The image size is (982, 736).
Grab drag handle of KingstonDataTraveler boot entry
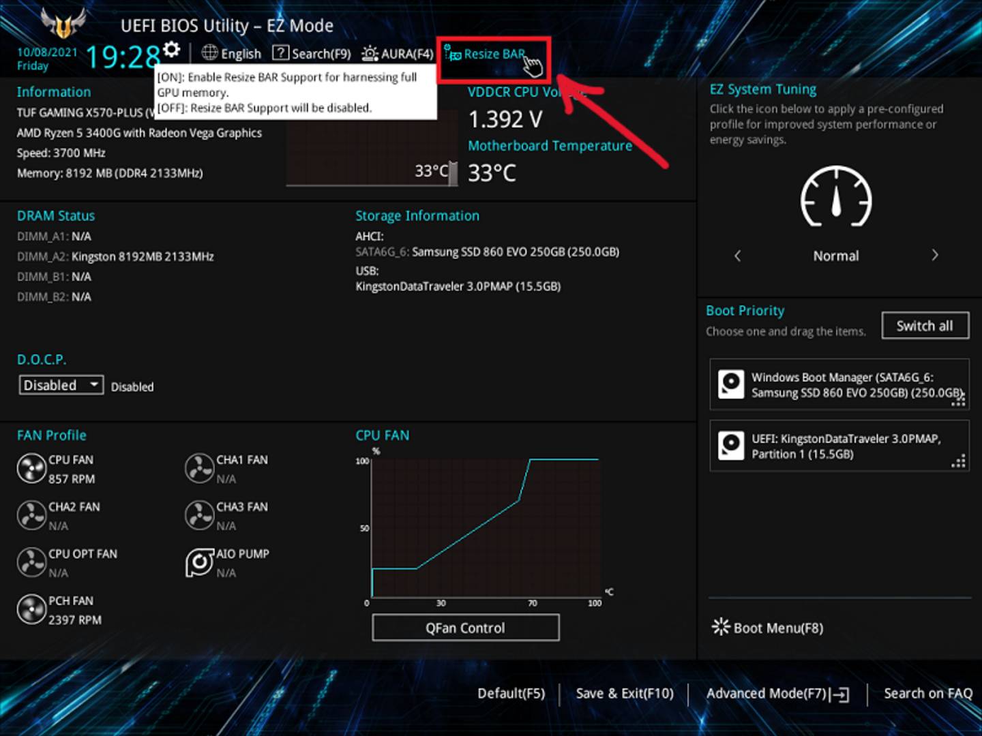[958, 461]
